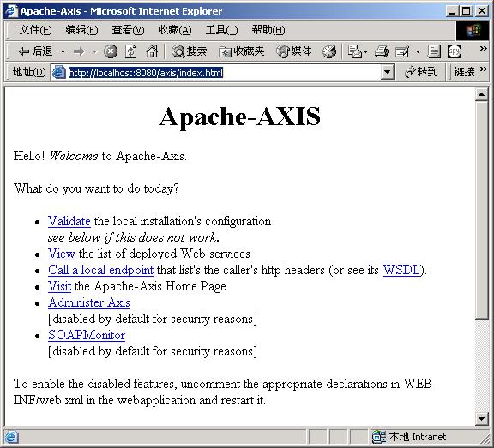Expand the Mail icon dropdown arrow

(x=365, y=51)
